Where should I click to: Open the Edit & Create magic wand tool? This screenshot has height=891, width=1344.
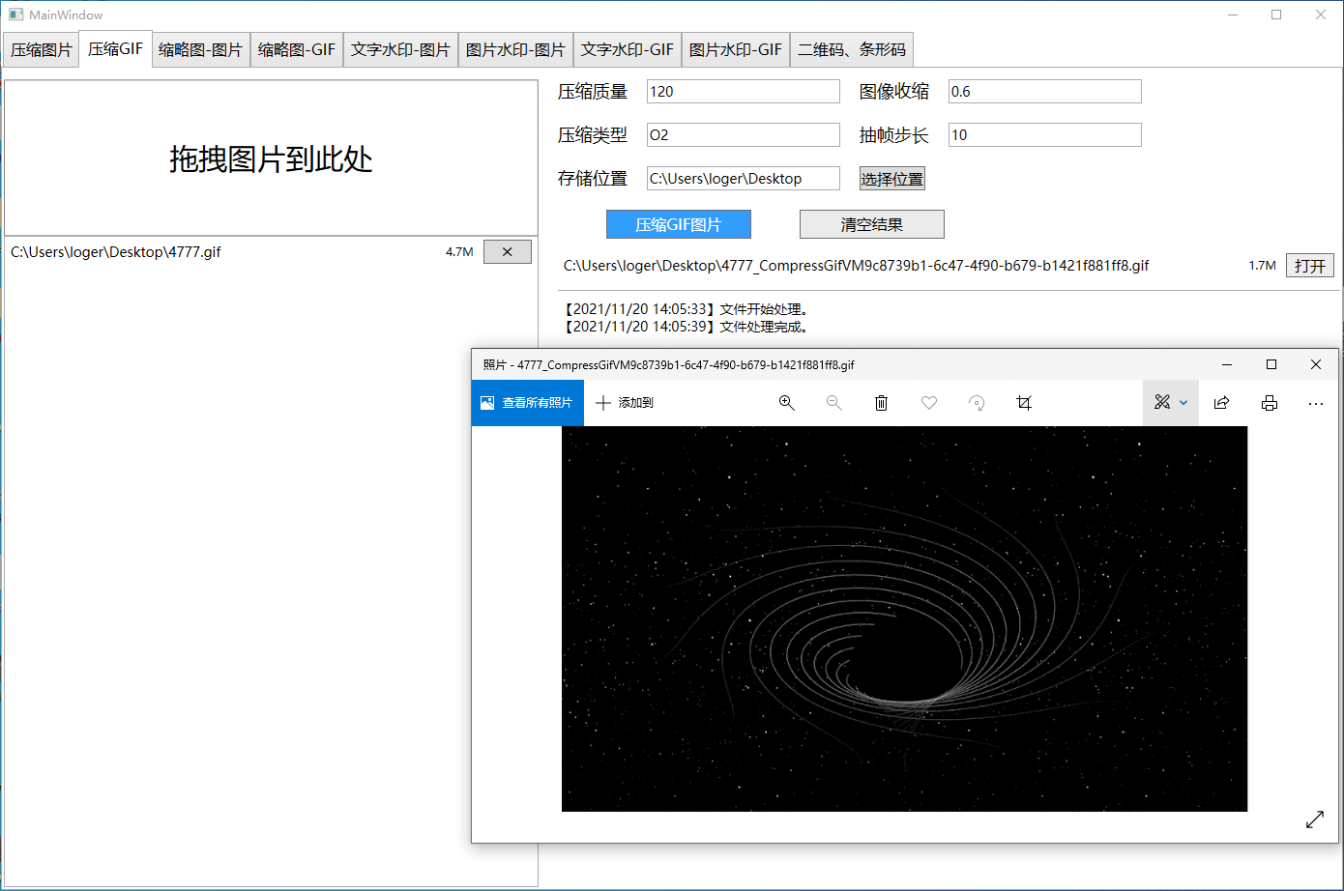coord(1163,402)
